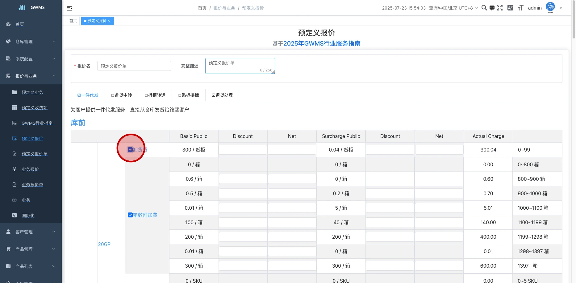Switch to the 退货处理 tab
The height and width of the screenshot is (283, 576).
click(x=222, y=95)
